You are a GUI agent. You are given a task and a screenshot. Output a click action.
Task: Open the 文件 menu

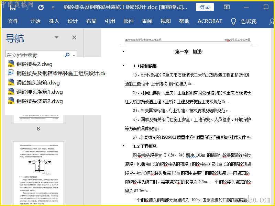[13, 21]
